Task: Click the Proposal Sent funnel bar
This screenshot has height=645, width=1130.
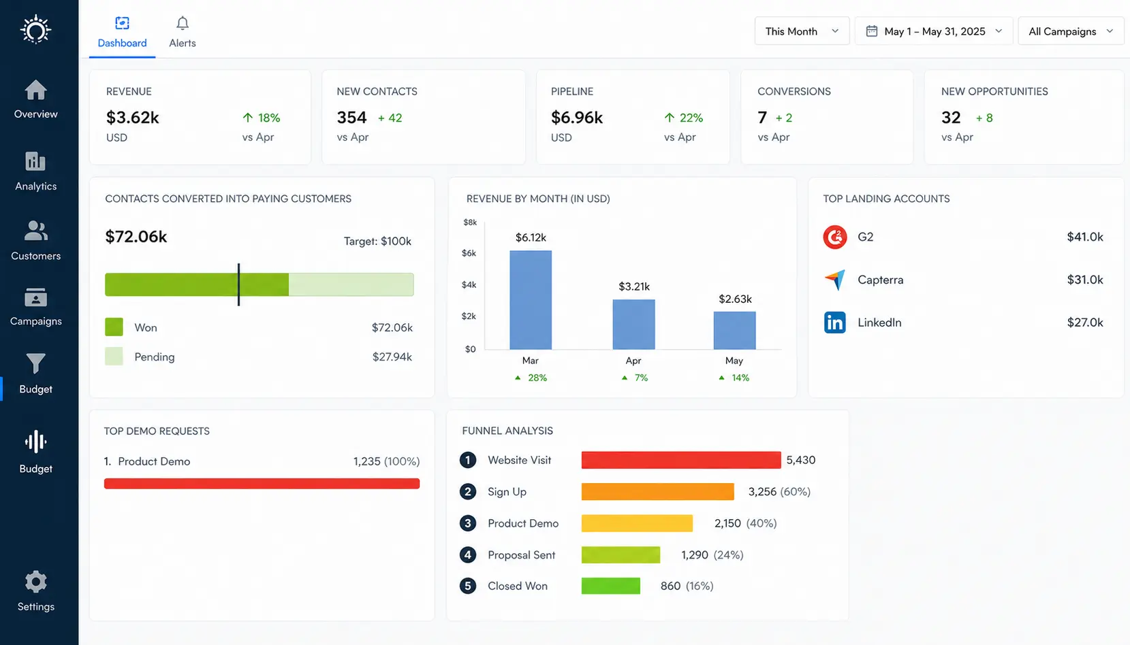Action: 621,555
